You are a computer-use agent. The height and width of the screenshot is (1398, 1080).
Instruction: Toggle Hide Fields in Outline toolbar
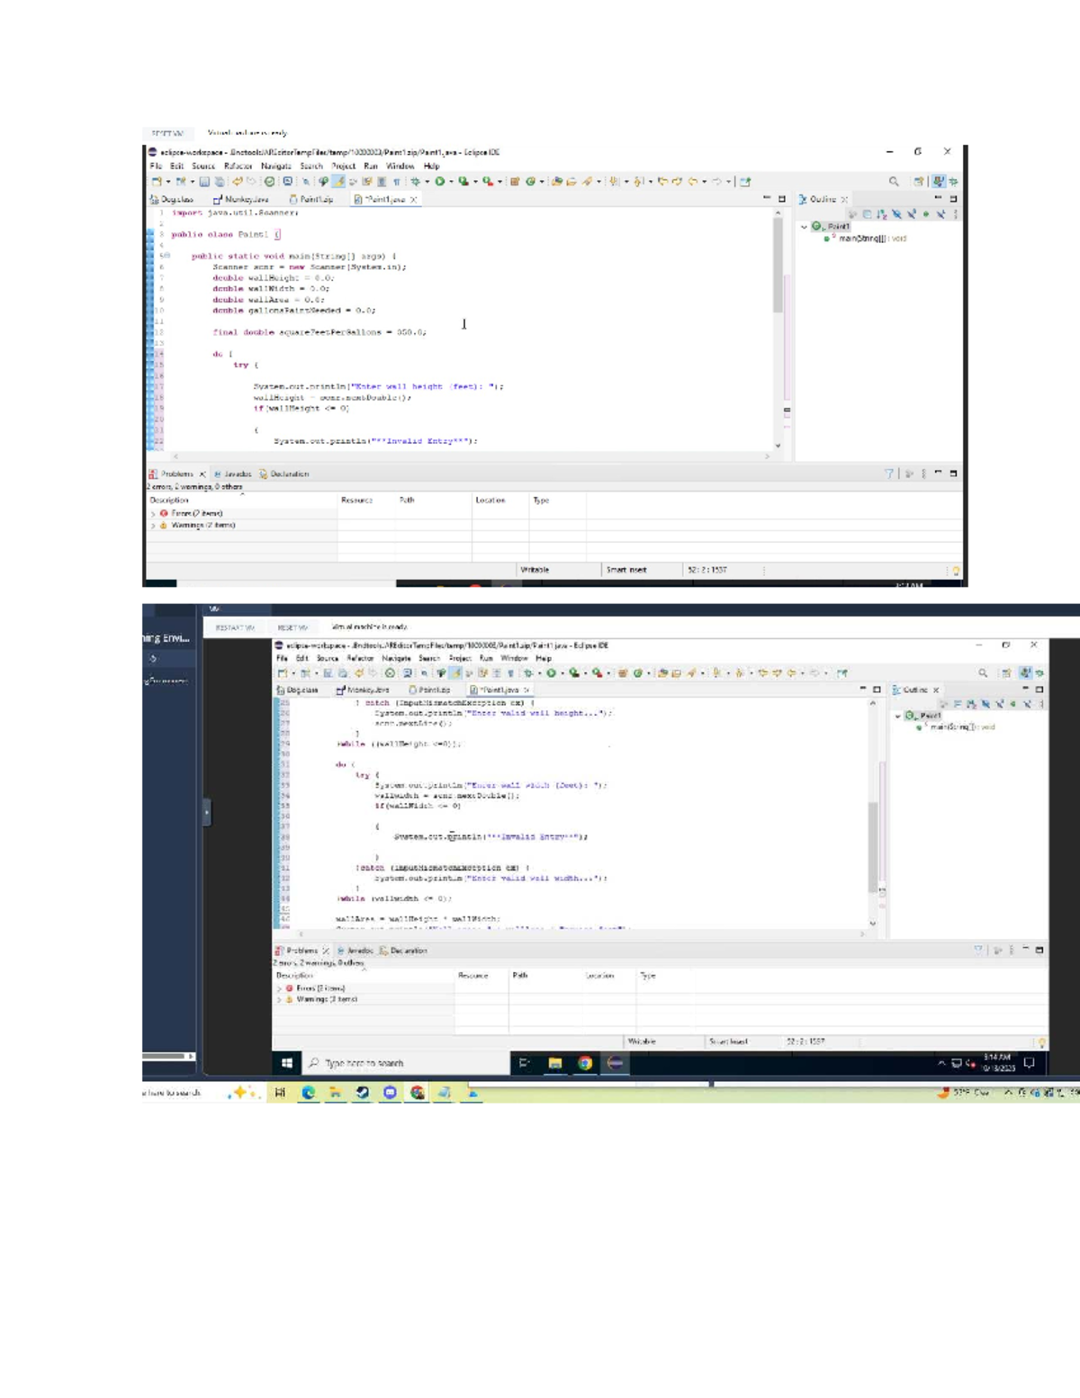point(897,213)
